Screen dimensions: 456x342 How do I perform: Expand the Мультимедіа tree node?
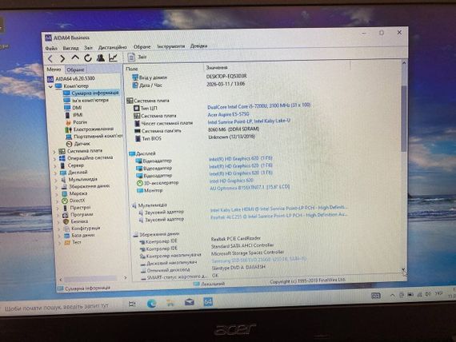coord(56,180)
